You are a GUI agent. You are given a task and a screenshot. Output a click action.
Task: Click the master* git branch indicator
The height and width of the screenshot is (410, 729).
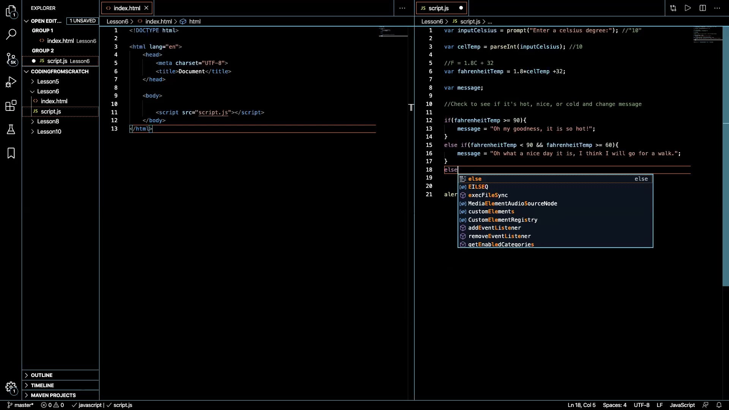(21, 405)
